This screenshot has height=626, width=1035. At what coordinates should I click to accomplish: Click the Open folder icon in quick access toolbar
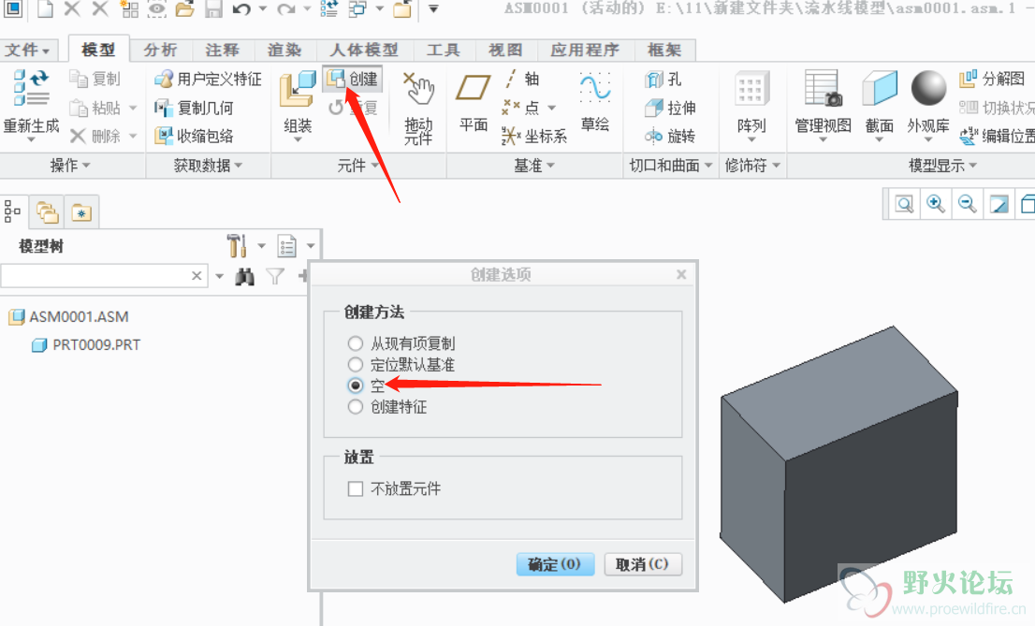(185, 8)
